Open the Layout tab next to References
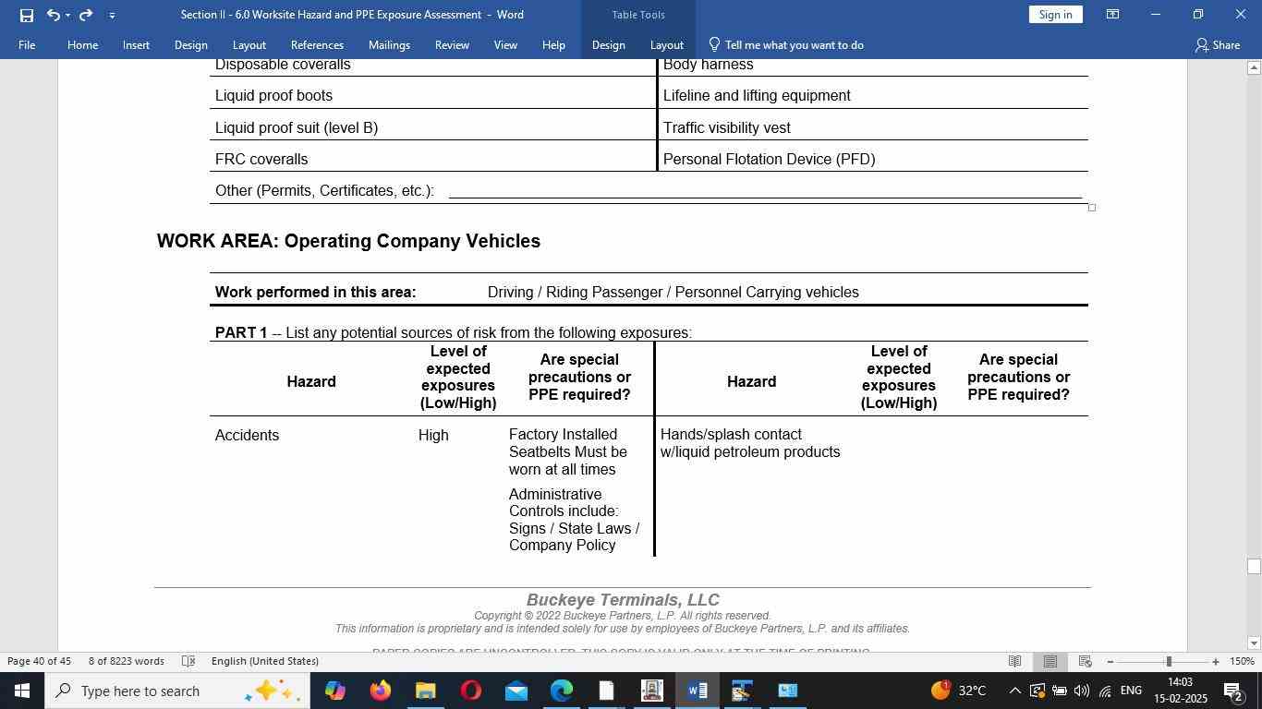 click(249, 44)
